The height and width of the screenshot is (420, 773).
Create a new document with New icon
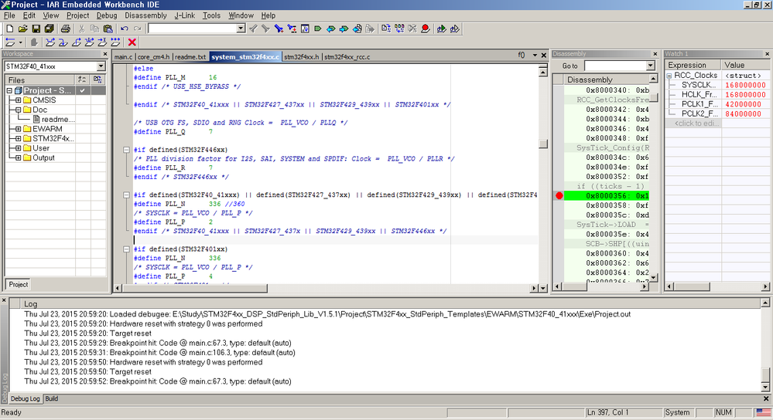[10, 29]
